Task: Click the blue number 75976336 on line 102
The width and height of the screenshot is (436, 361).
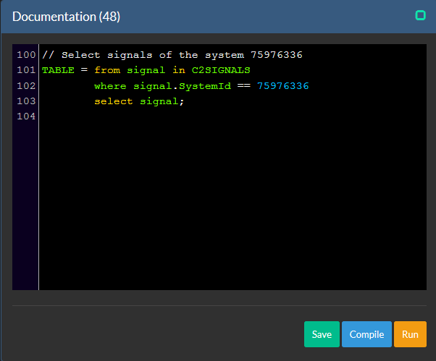Action: click(x=282, y=86)
